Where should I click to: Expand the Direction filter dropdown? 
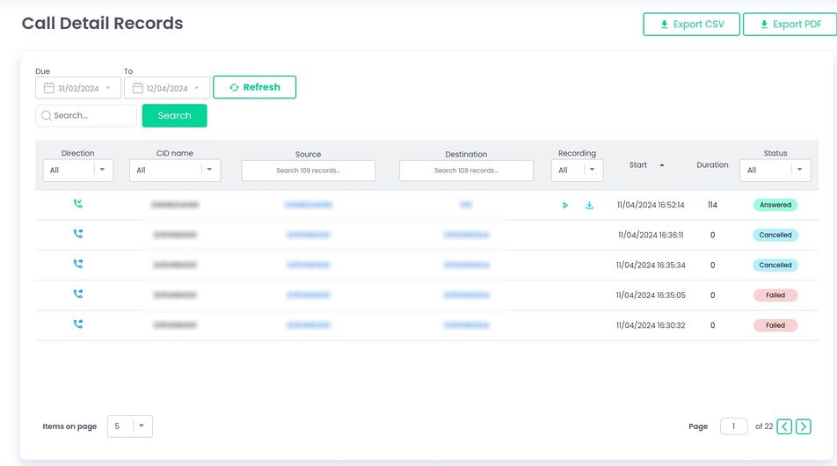click(x=102, y=171)
